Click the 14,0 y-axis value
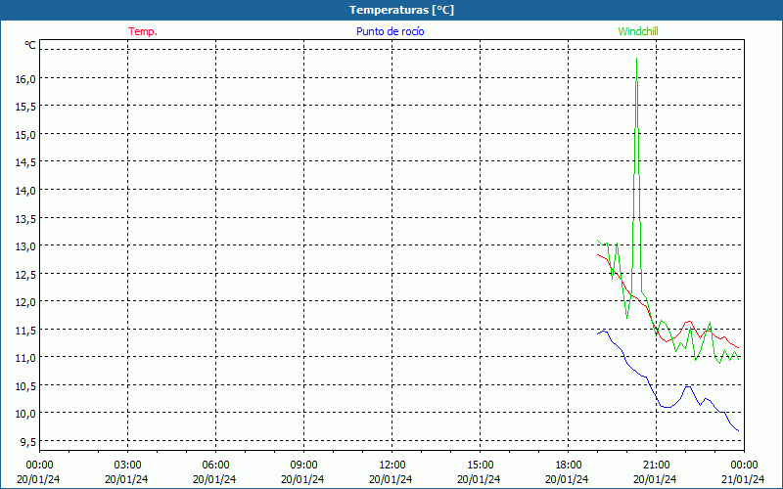This screenshot has height=489, width=783. [25, 191]
